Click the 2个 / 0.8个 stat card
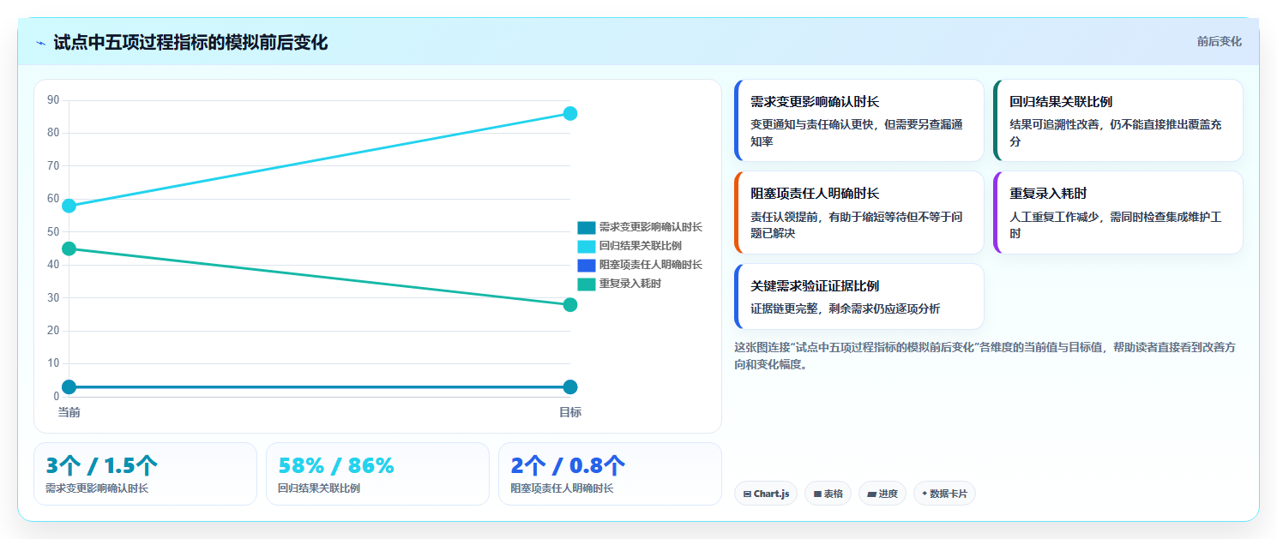 610,474
